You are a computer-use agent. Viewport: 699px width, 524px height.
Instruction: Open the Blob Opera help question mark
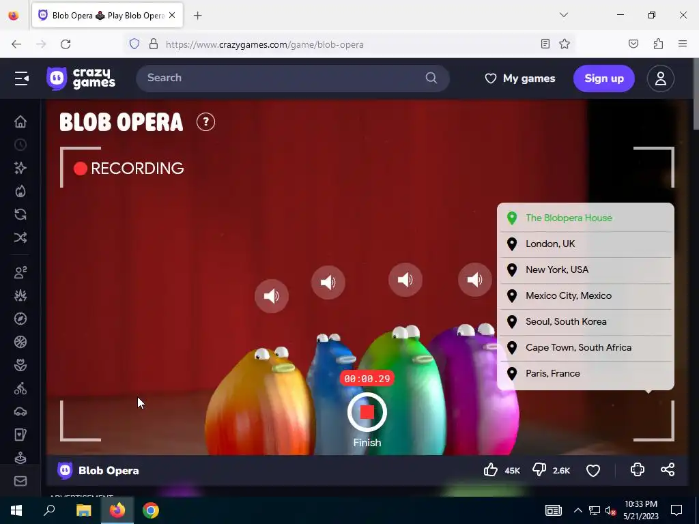click(205, 121)
